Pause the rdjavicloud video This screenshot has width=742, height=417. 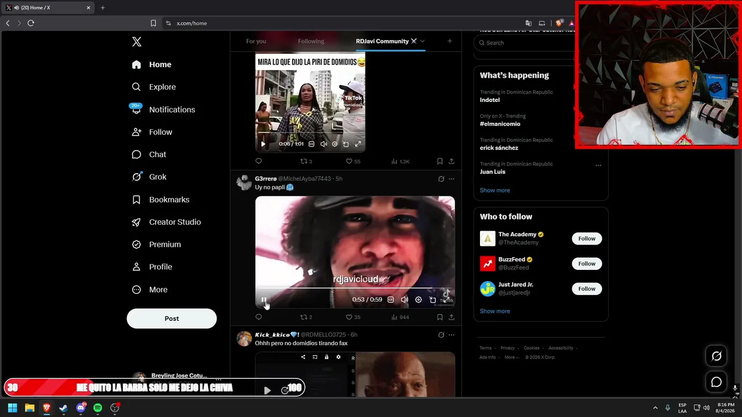pos(264,300)
